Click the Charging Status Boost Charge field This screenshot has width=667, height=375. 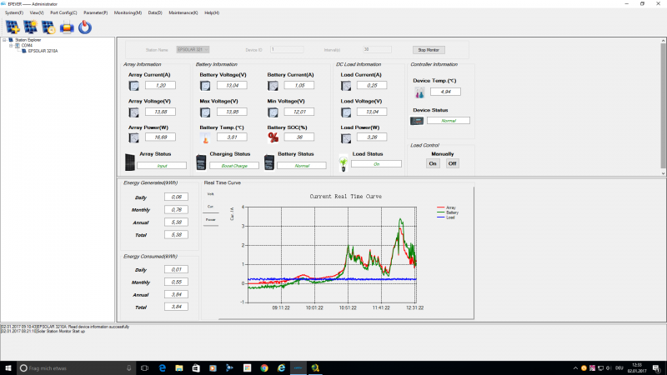(x=234, y=166)
